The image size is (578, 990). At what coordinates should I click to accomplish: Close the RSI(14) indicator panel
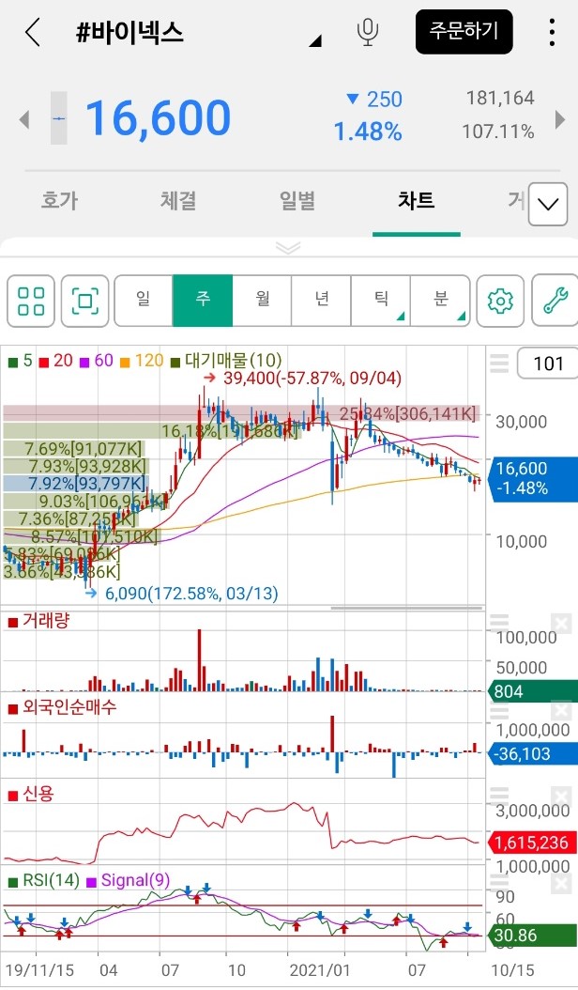560,883
